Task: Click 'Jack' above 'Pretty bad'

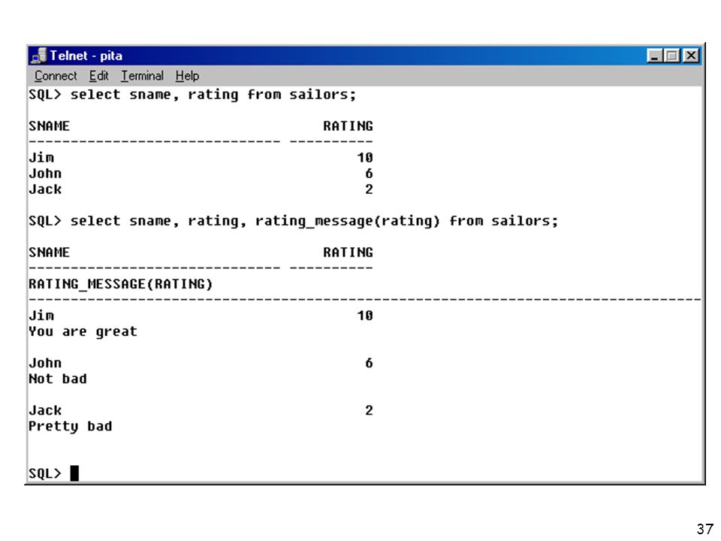Action: (45, 410)
